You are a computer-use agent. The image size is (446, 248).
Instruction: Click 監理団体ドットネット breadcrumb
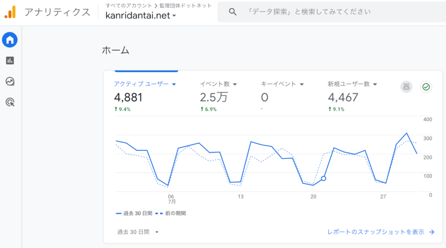point(186,6)
